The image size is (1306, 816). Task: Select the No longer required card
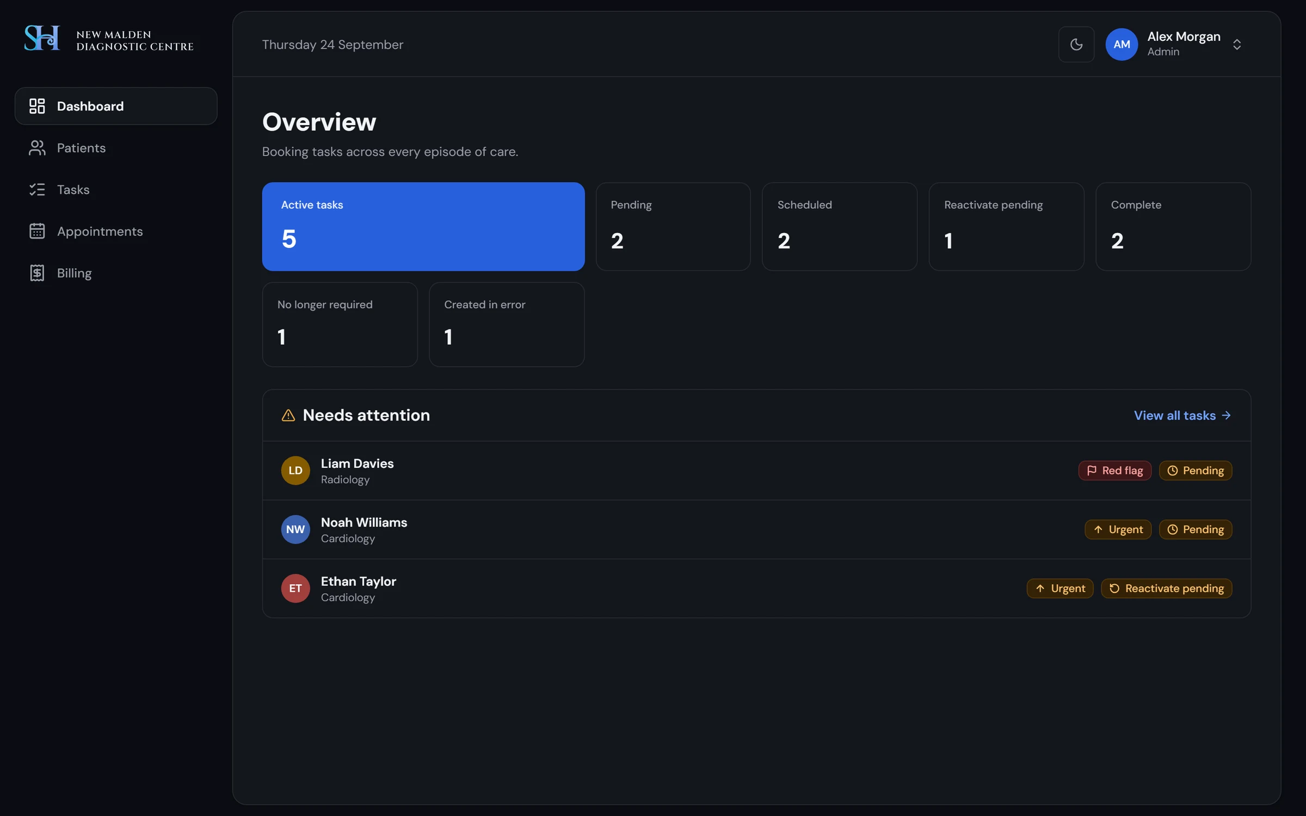pos(340,324)
